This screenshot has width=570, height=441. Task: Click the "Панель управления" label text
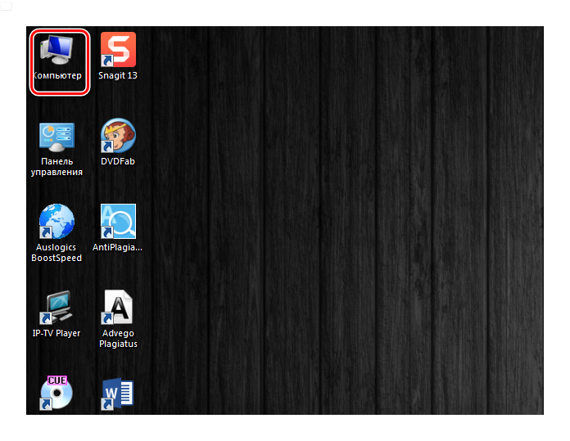tap(57, 167)
